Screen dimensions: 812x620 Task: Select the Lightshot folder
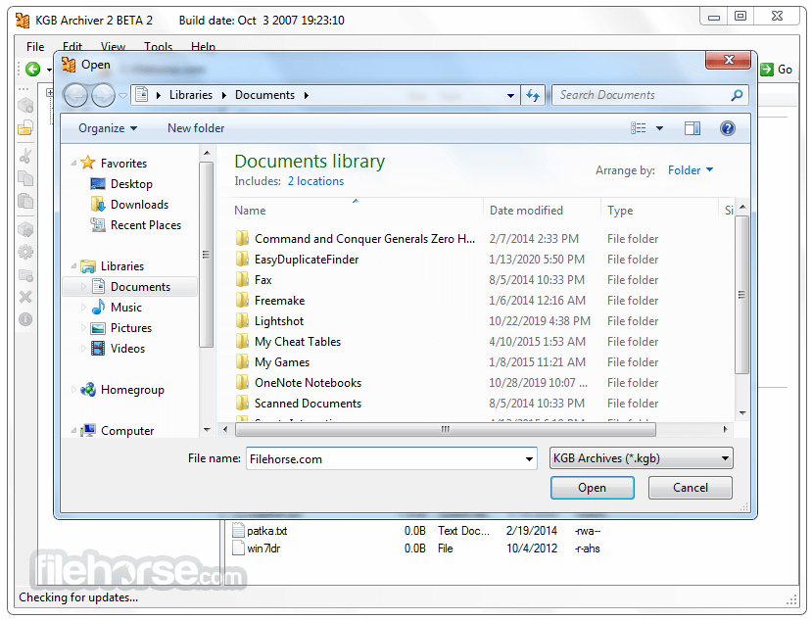tap(278, 321)
